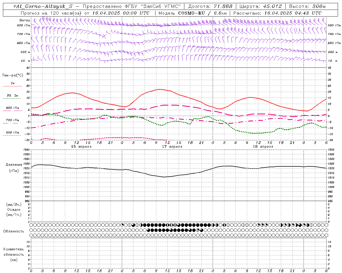Screen dimensions: 342x273
Task: Click the Долгота: 71.868 value
Action: (x=210, y=6)
